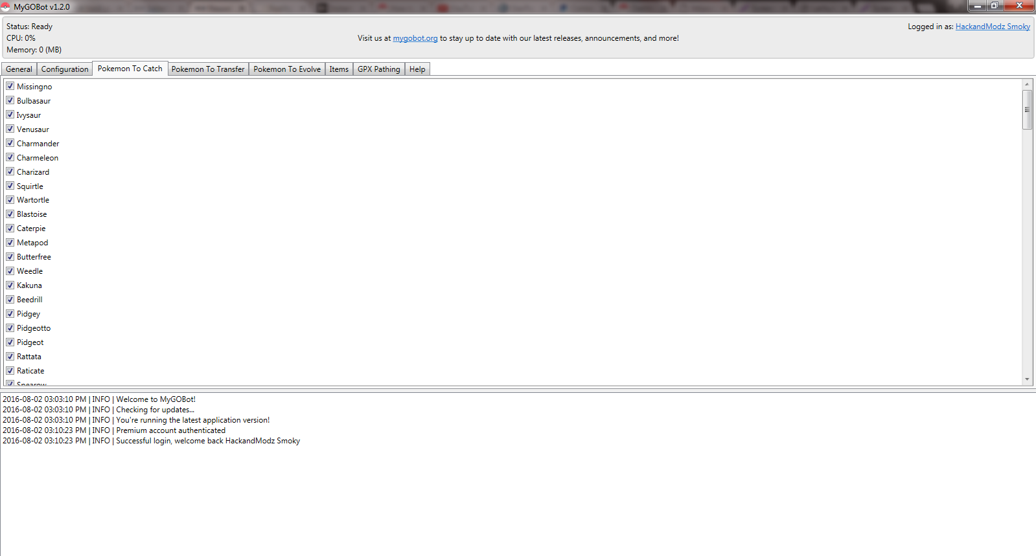Uncheck the Pidgeot checkbox

(10, 342)
